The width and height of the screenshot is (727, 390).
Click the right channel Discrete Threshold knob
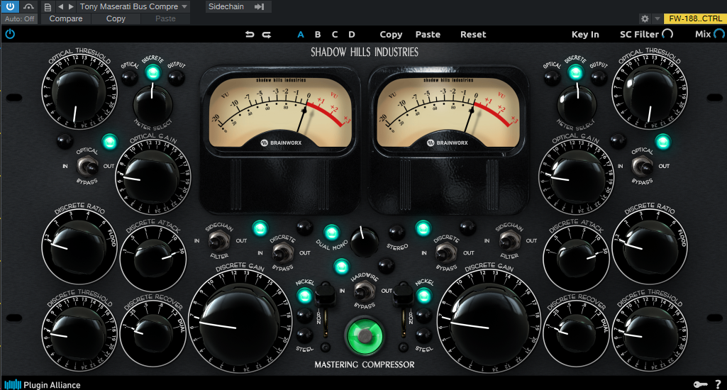649,333
